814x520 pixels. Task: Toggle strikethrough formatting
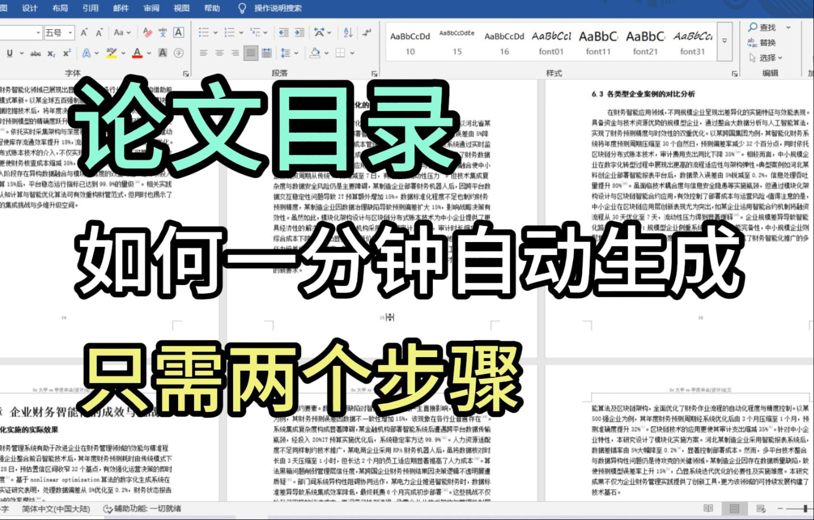click(36, 53)
